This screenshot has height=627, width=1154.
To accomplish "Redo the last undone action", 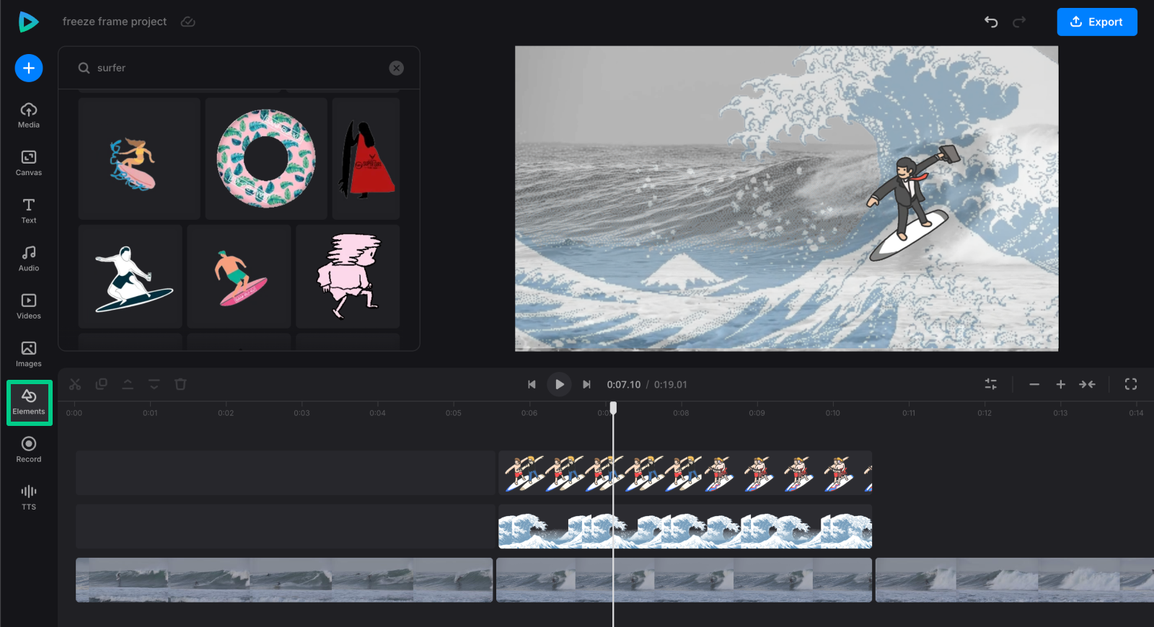I will coord(1019,22).
